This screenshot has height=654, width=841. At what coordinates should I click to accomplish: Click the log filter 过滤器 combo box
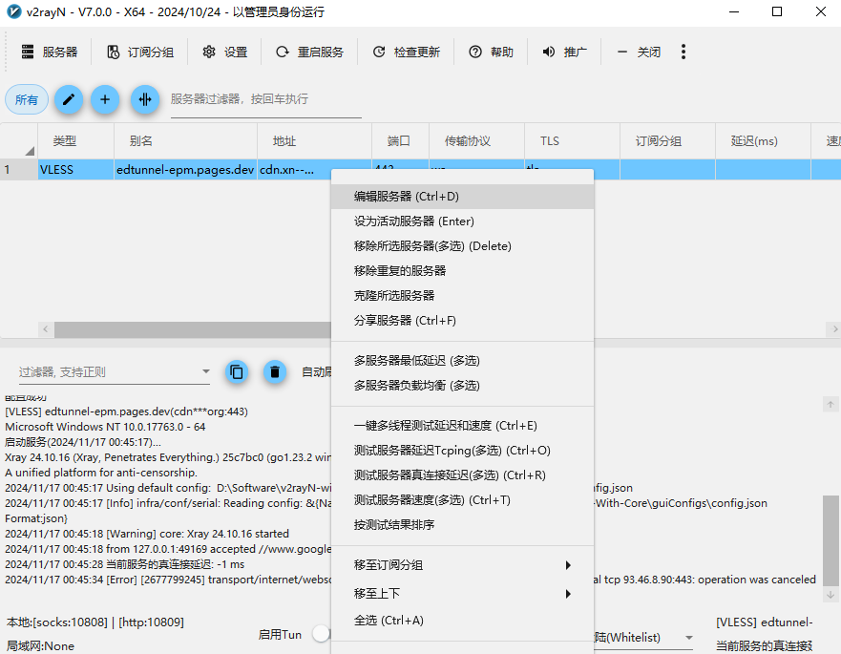[x=114, y=371]
